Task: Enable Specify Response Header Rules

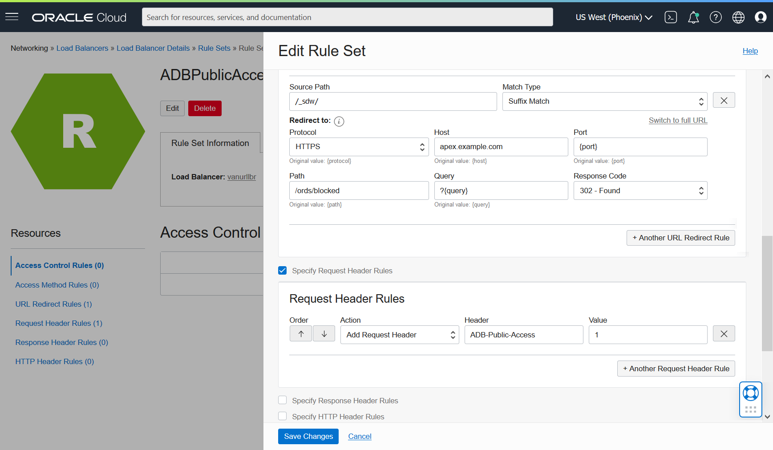Action: 282,400
